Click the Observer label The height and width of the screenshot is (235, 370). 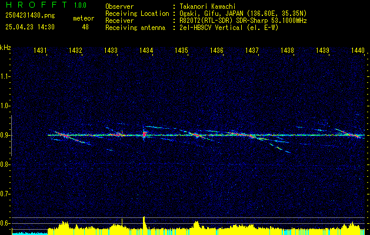pyautogui.click(x=119, y=6)
